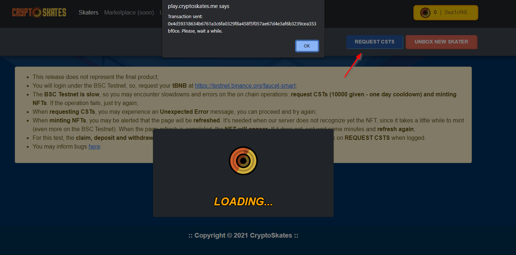Click the "play.cryptoskates.me says" dialog title
516x255 pixels.
pyautogui.click(x=198, y=6)
